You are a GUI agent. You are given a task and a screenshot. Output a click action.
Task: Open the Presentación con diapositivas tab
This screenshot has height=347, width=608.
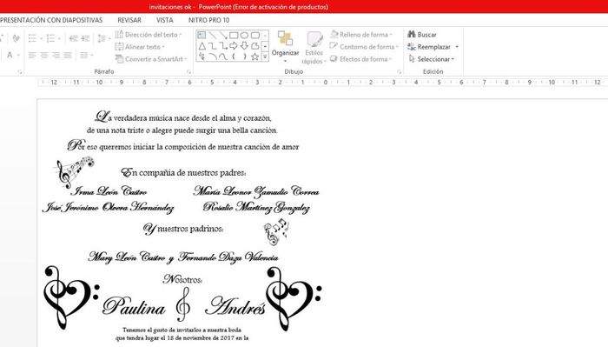(51, 20)
